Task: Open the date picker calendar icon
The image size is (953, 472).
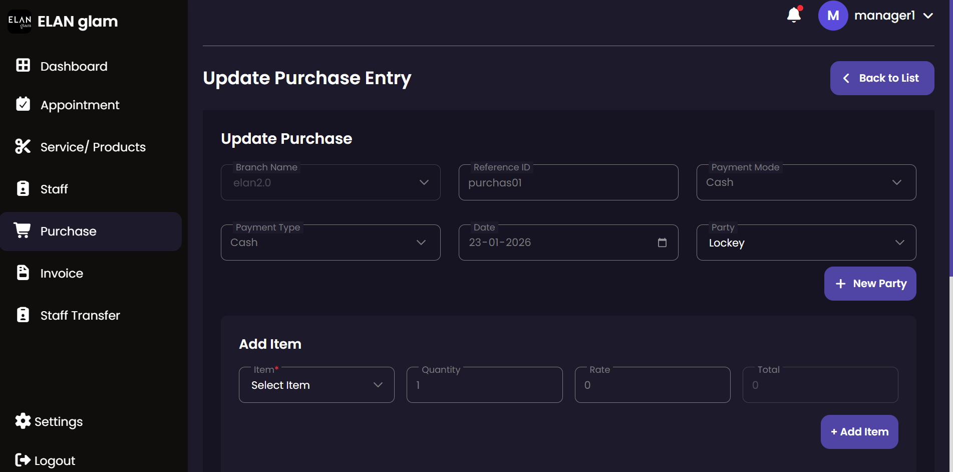Action: [662, 243]
